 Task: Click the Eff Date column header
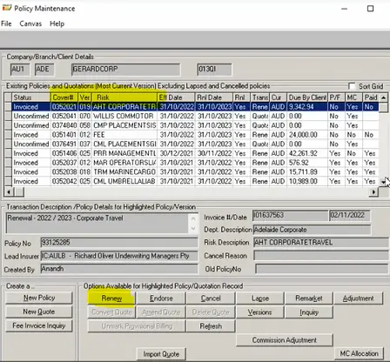176,97
